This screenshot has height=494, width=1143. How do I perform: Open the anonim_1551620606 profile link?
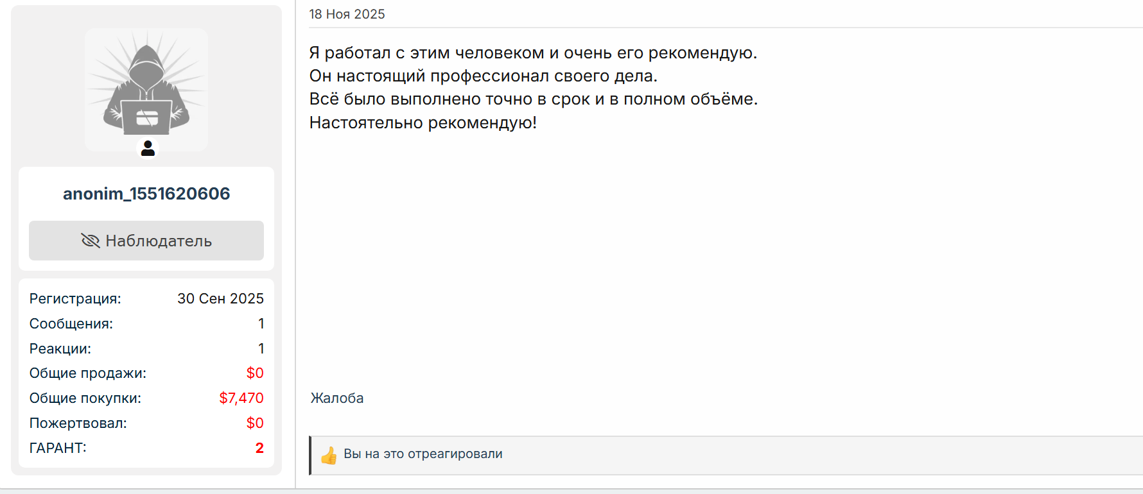pyautogui.click(x=146, y=194)
